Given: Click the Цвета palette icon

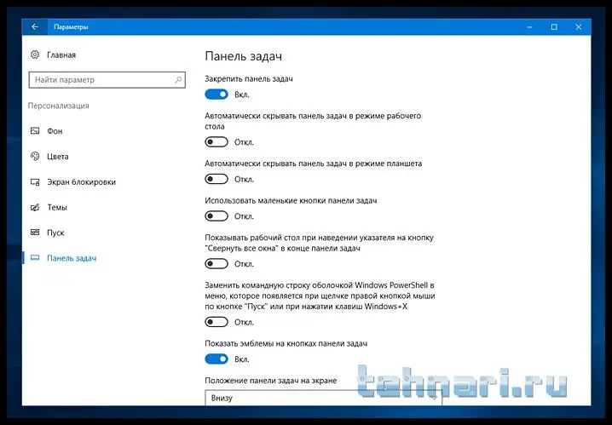Looking at the screenshot, I should tap(35, 157).
